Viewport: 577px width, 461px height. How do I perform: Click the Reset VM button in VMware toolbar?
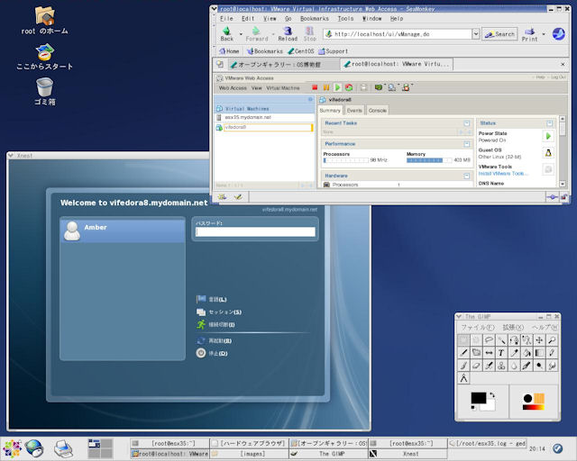tap(349, 87)
